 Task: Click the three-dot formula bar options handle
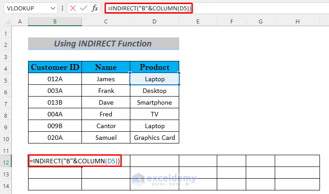pyautogui.click(x=62, y=9)
